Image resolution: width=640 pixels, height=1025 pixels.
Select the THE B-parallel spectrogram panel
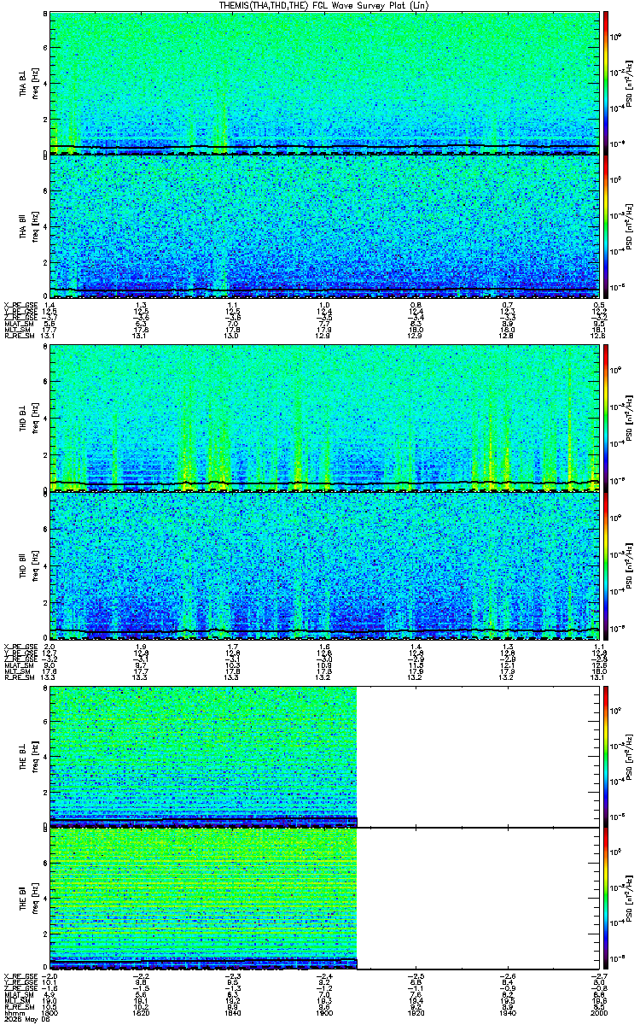[x=324, y=899]
